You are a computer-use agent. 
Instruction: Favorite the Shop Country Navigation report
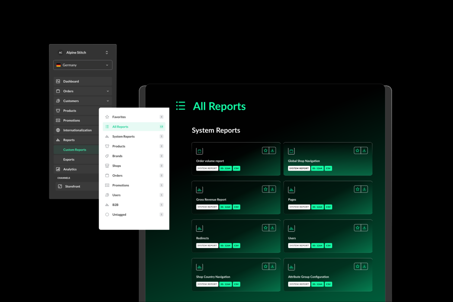[x=265, y=266]
